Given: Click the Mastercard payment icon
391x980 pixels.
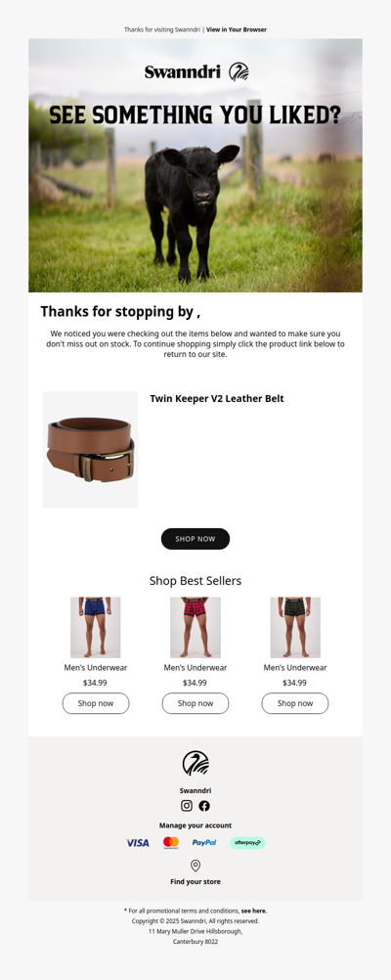Looking at the screenshot, I should pyautogui.click(x=170, y=842).
